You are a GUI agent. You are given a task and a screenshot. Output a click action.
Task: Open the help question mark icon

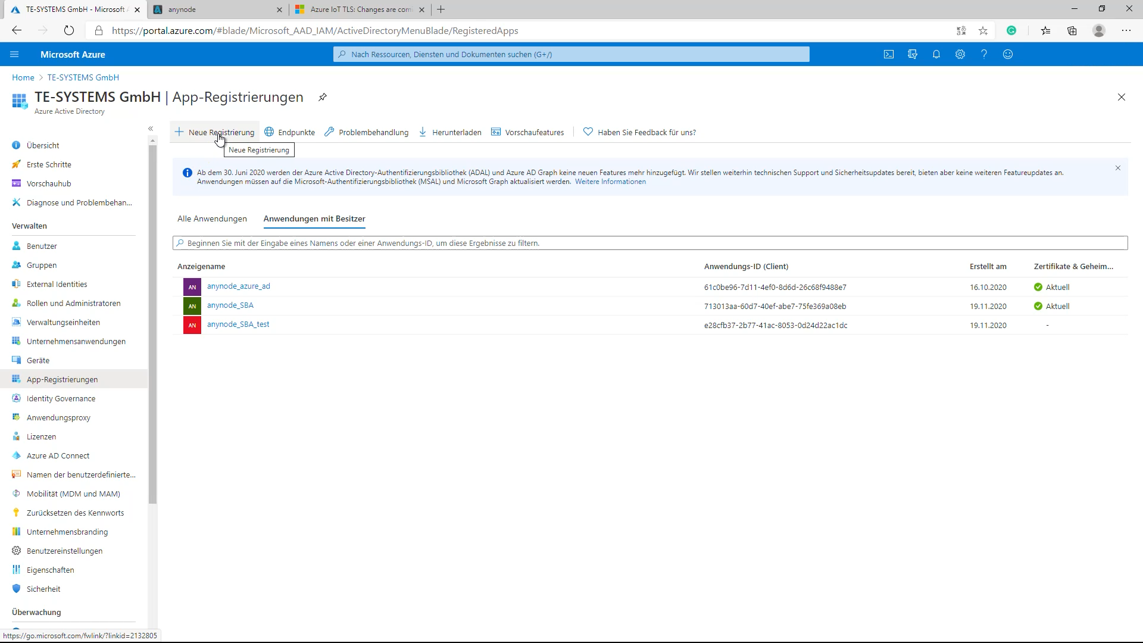point(984,54)
